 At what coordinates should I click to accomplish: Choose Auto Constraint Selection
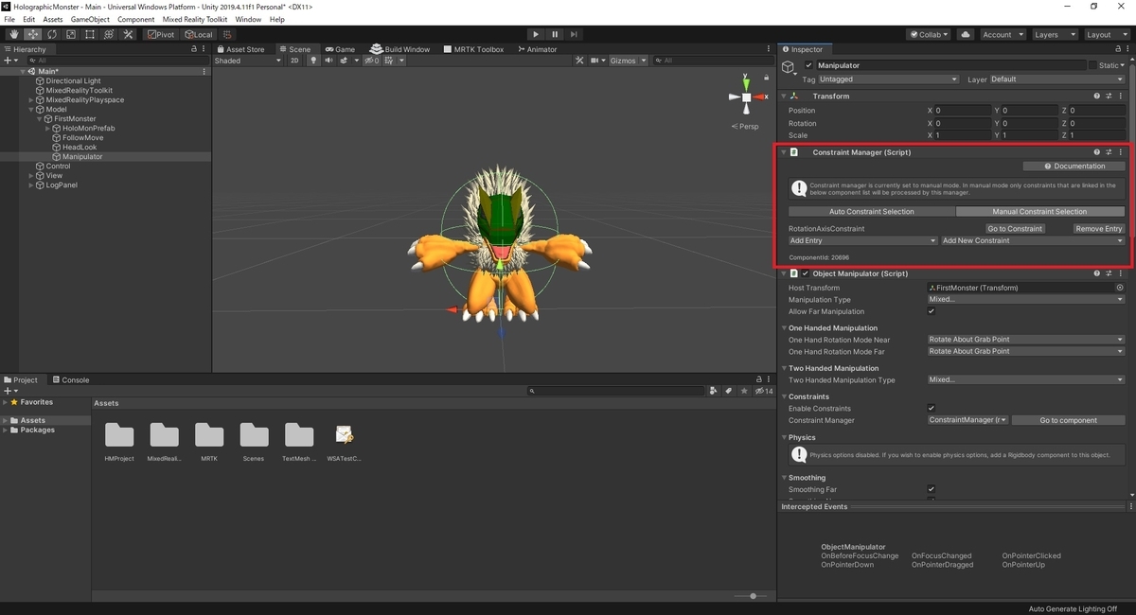872,212
